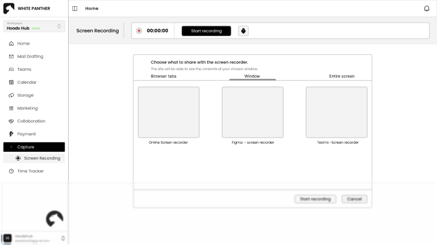
Task: Switch to the Browser tabs tab
Action: [163, 76]
